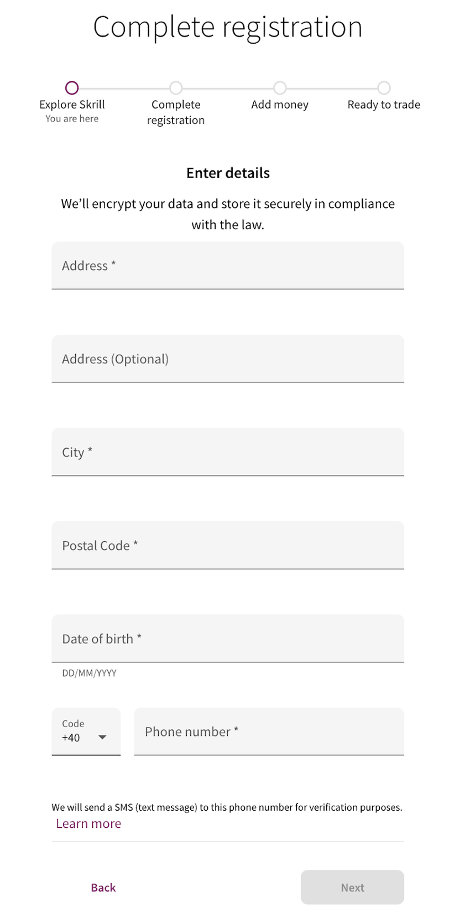Viewport: 470px width, 918px height.
Task: Click into the Postal Code field
Action: click(228, 545)
